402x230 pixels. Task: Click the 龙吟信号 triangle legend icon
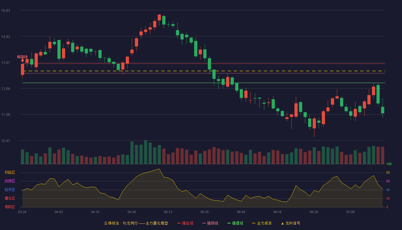click(283, 223)
